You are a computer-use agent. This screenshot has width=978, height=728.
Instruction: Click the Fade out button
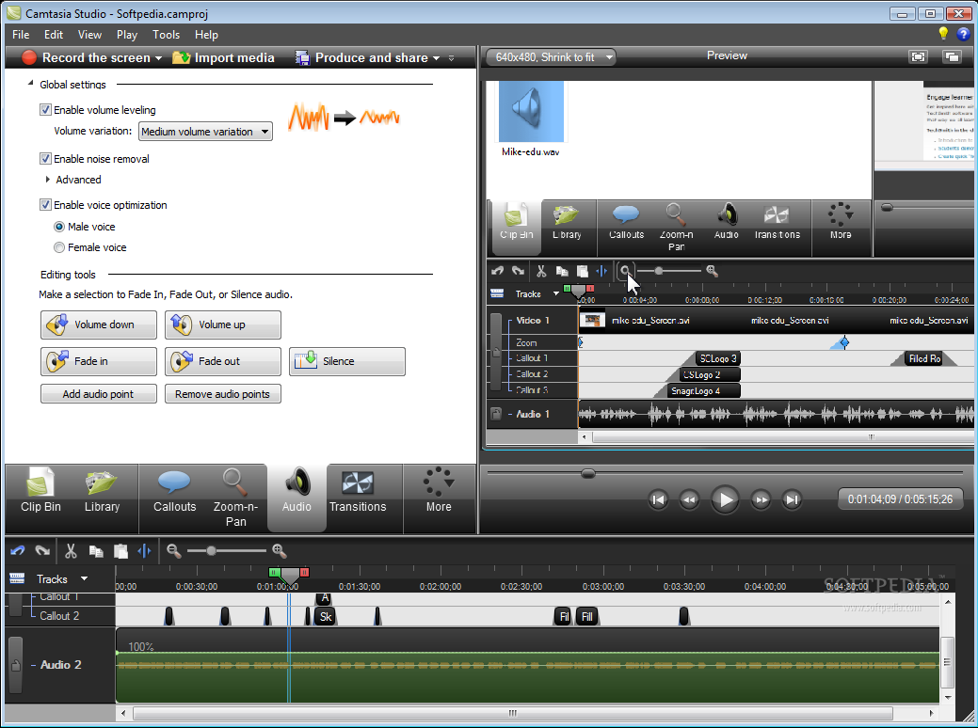(223, 361)
